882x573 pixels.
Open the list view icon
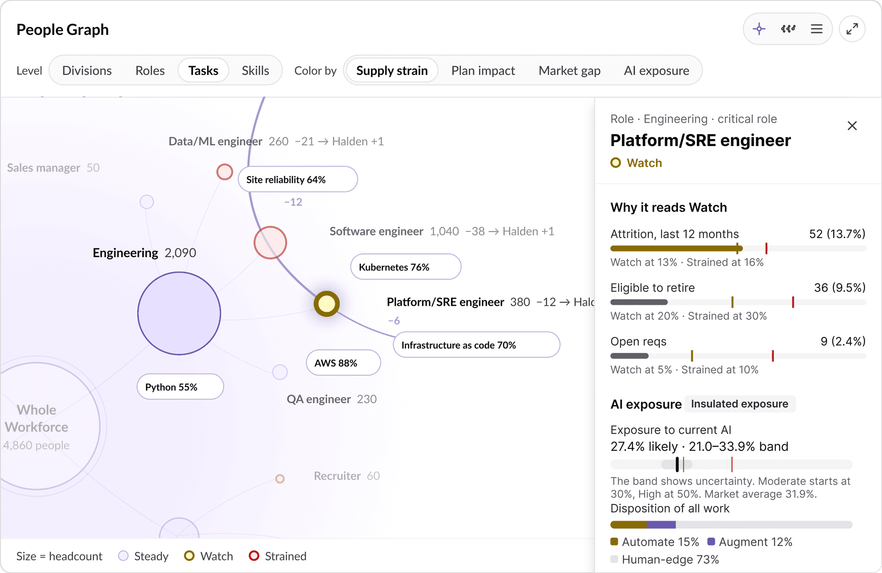tap(817, 29)
